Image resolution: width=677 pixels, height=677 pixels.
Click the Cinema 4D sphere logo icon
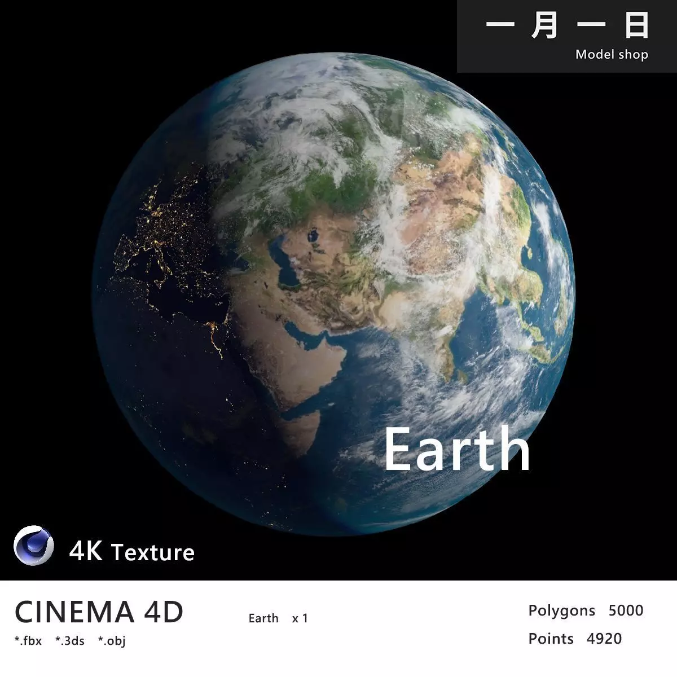pyautogui.click(x=34, y=545)
